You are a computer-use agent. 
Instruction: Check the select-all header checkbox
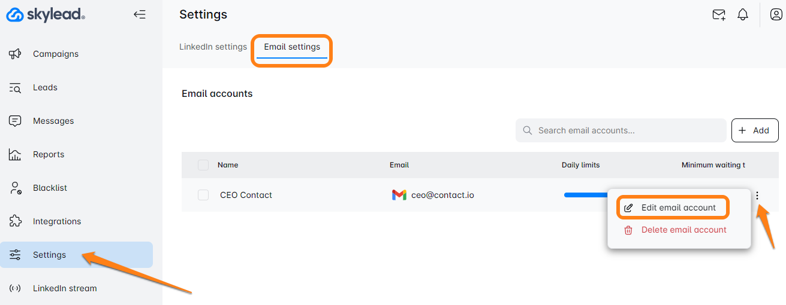203,165
